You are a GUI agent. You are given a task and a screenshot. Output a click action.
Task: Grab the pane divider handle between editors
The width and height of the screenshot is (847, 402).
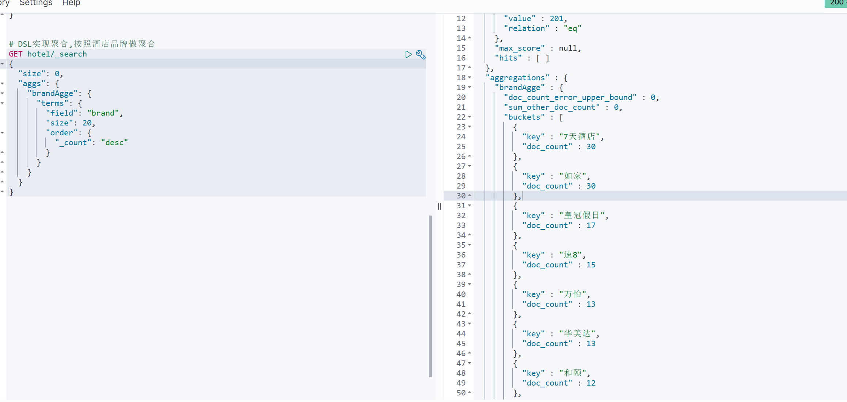[x=439, y=206]
